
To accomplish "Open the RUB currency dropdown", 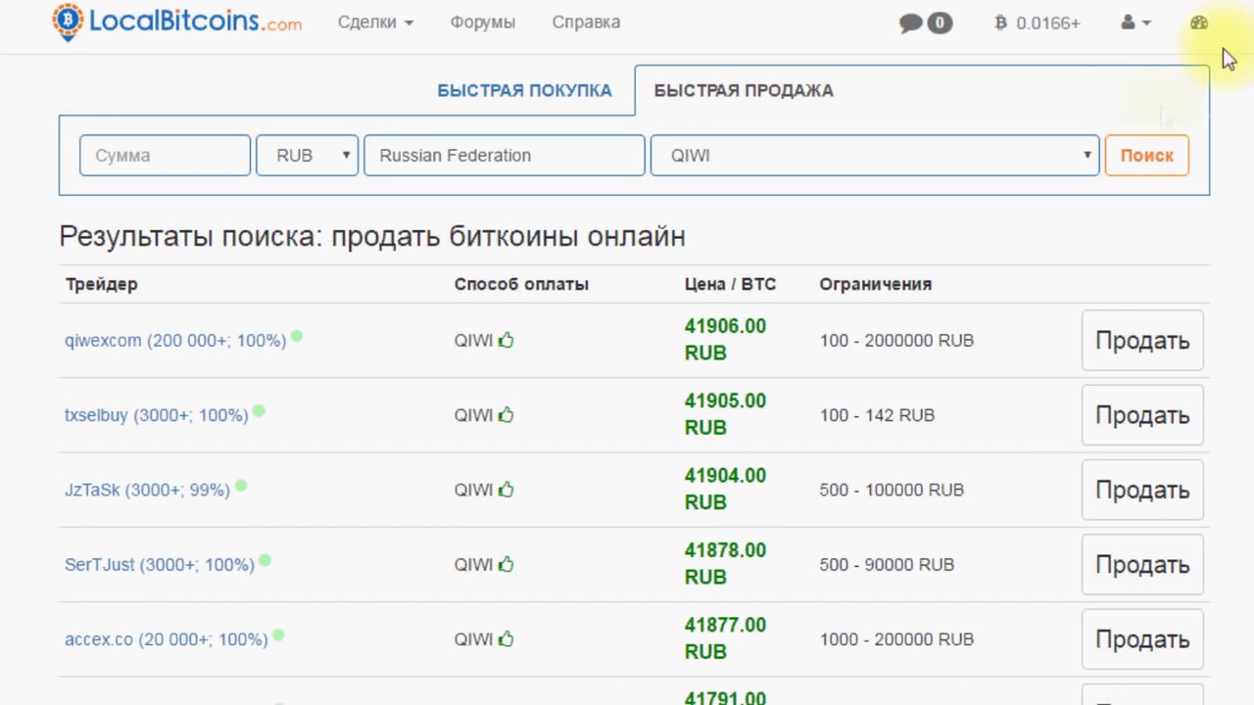I will click(x=307, y=155).
